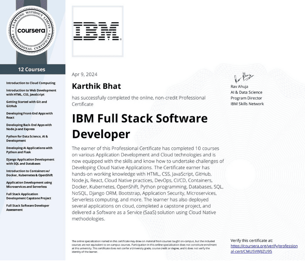Click the Coursera professional certificate seal

tap(31, 31)
